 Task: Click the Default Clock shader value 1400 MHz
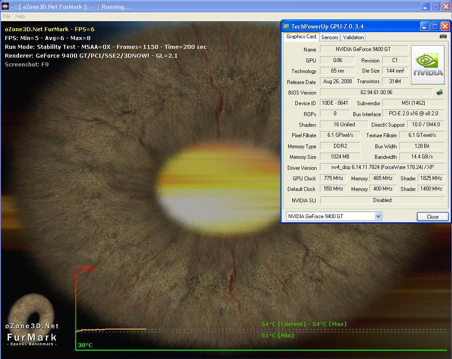[x=431, y=189]
